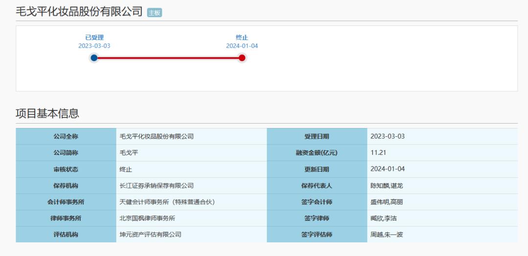
Task: Select the 终止 review status value
Action: 126,169
